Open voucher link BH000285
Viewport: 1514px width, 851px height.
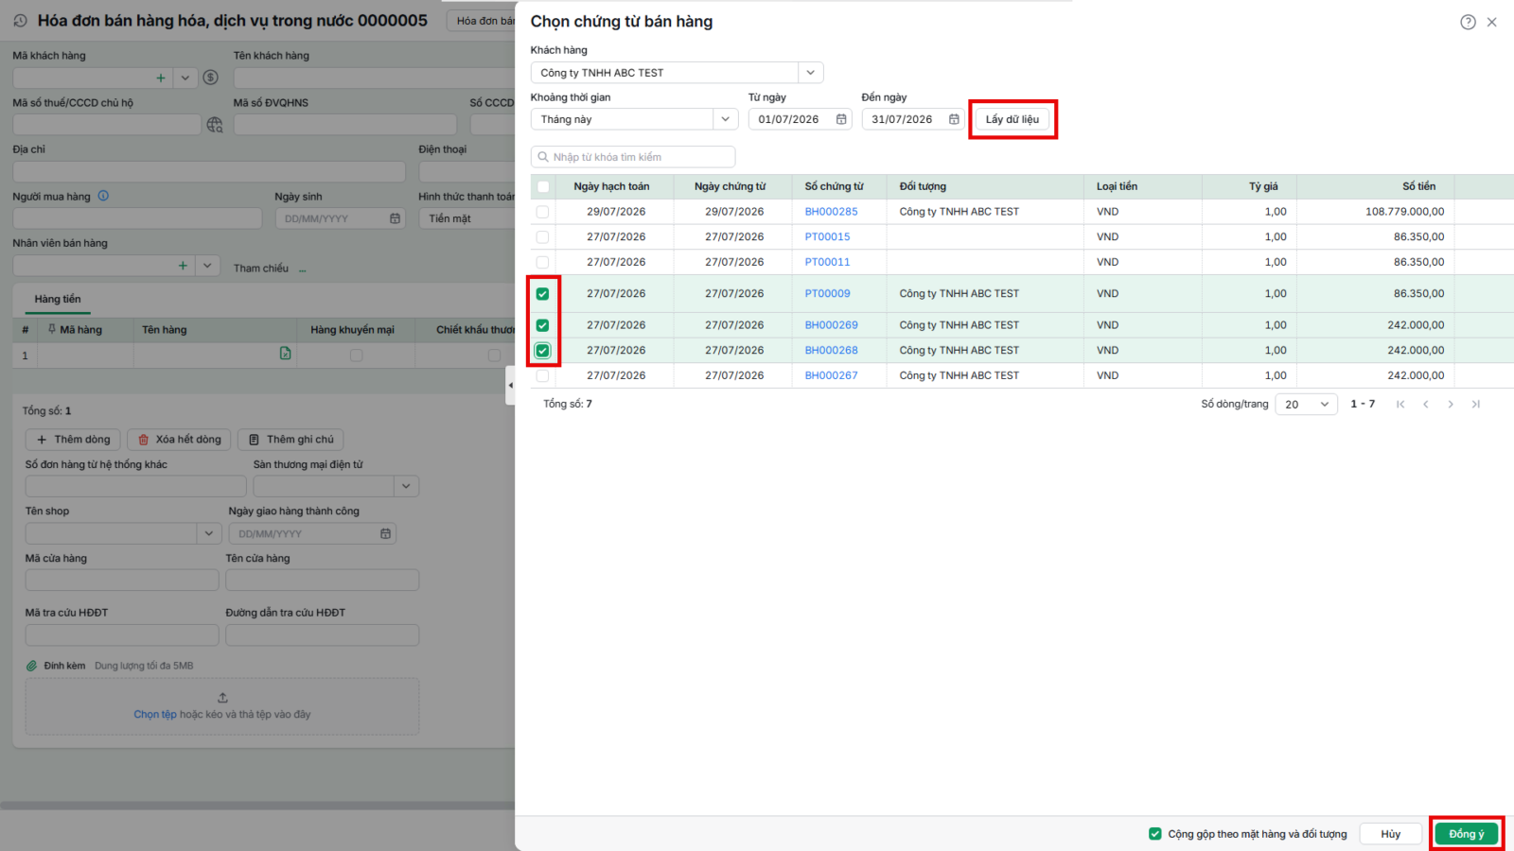coord(831,212)
